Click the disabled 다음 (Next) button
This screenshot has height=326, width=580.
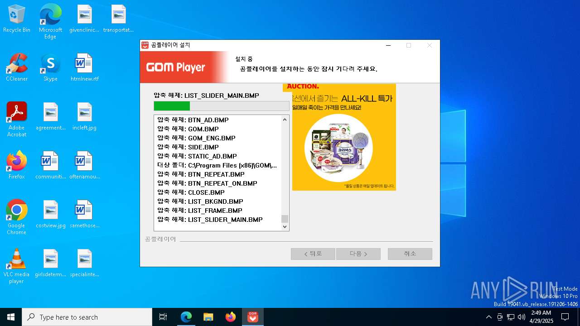[x=358, y=254]
